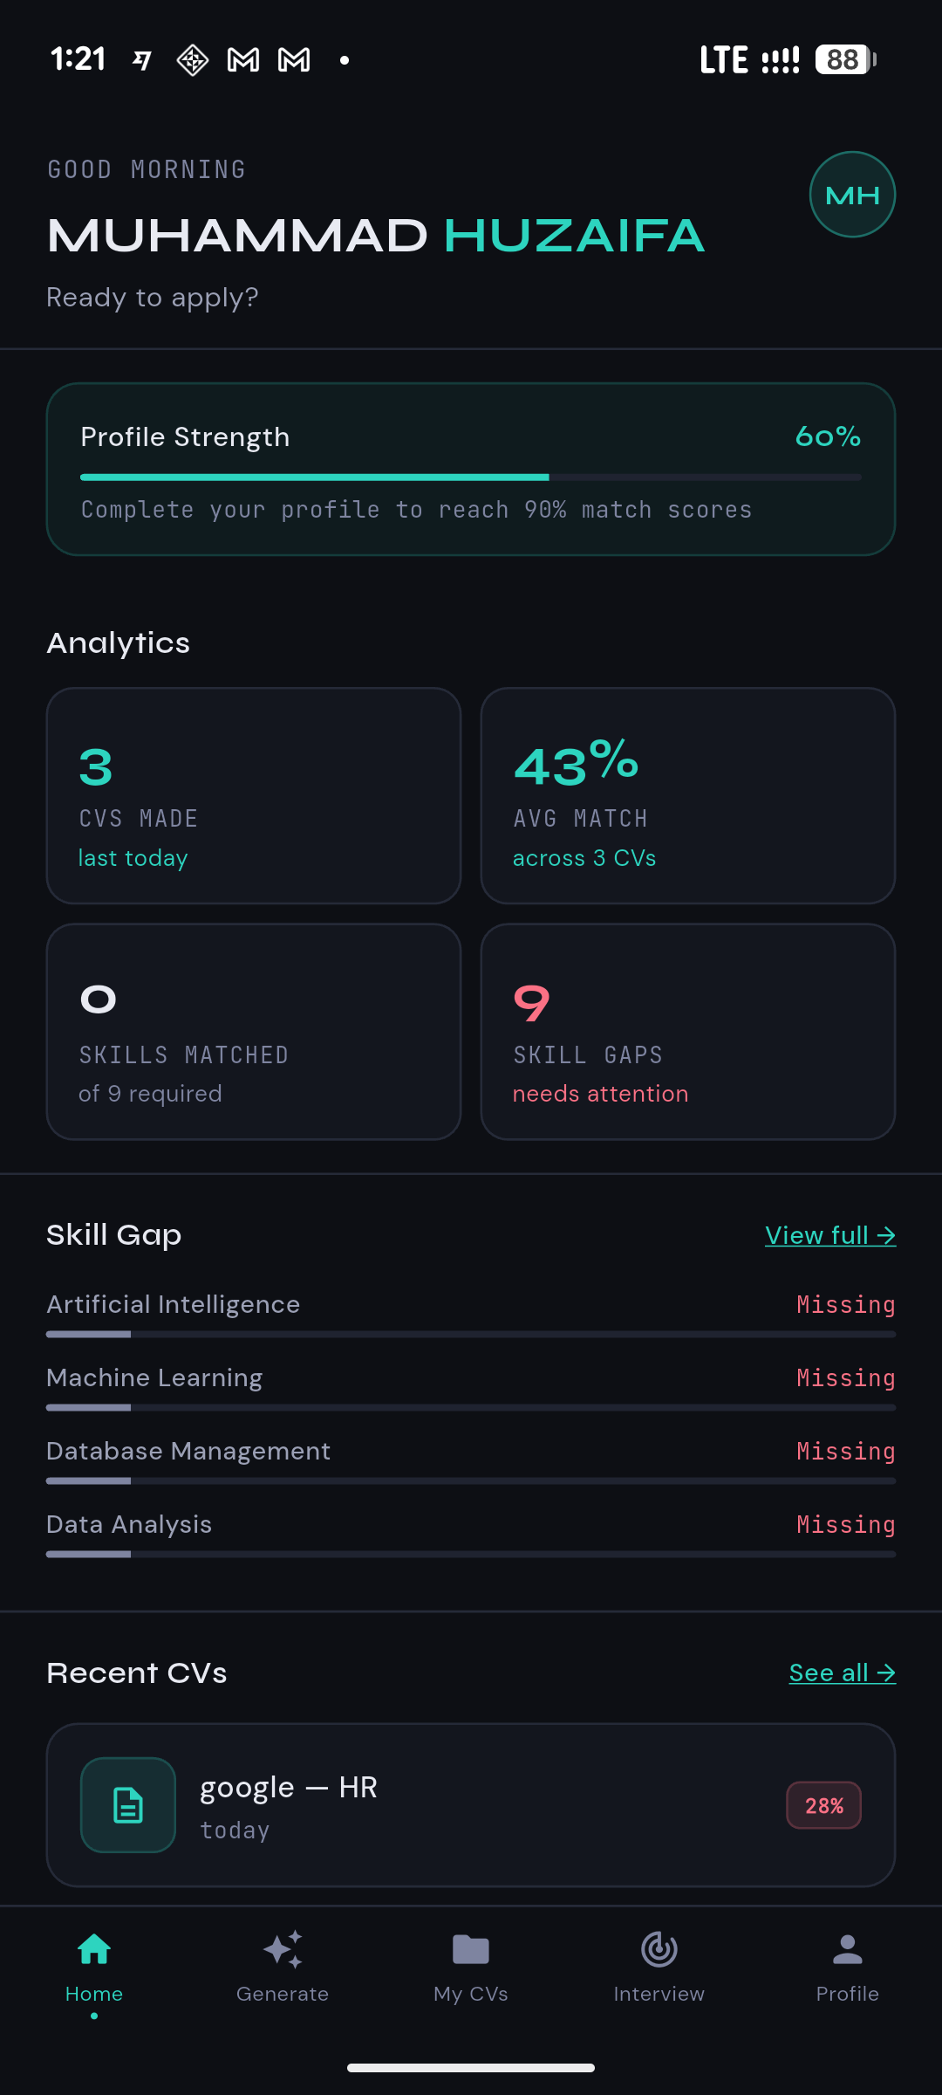Tap the Recent CVs section heading
This screenshot has width=942, height=2095.
[x=137, y=1673]
